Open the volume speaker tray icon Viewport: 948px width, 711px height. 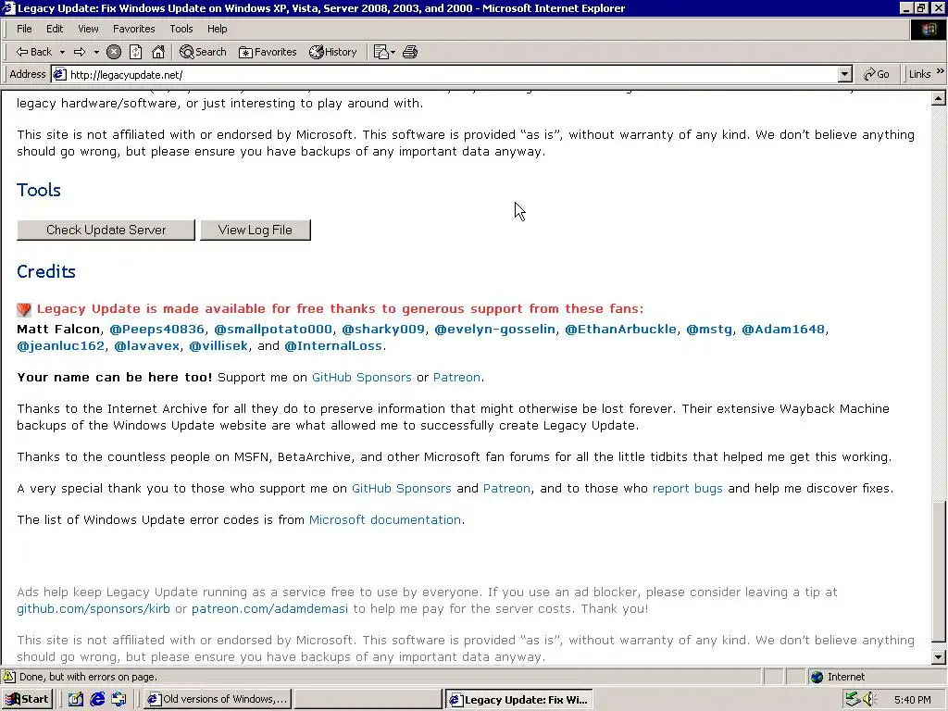click(868, 699)
